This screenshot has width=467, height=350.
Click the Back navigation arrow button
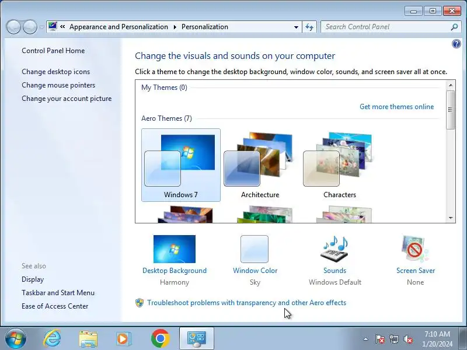pos(13,27)
